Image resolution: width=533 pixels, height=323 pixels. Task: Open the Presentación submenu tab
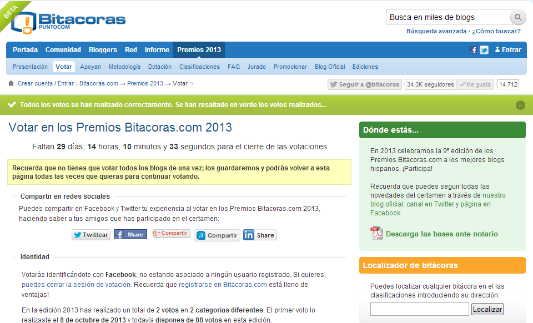tap(30, 67)
